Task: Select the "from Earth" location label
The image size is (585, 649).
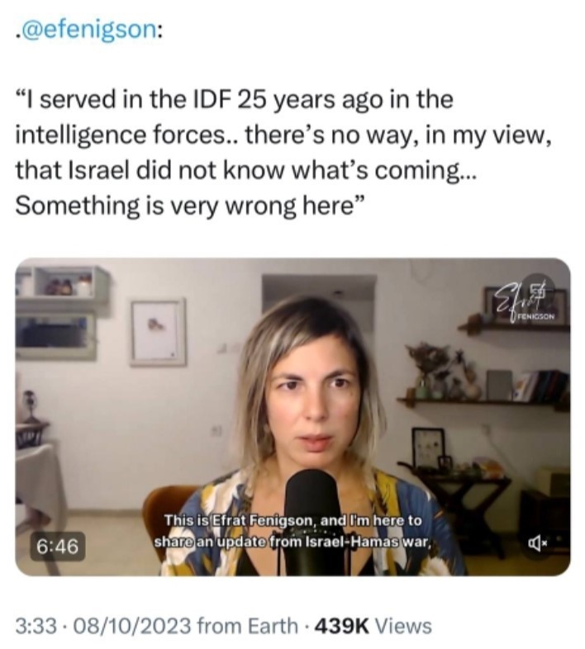Action: click(x=247, y=625)
